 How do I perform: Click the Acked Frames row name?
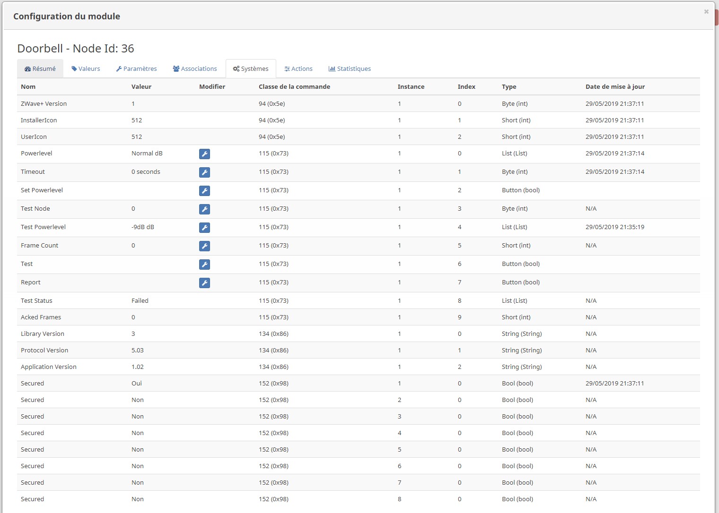coord(41,317)
